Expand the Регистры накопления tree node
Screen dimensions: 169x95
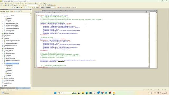[x=1, y=79]
